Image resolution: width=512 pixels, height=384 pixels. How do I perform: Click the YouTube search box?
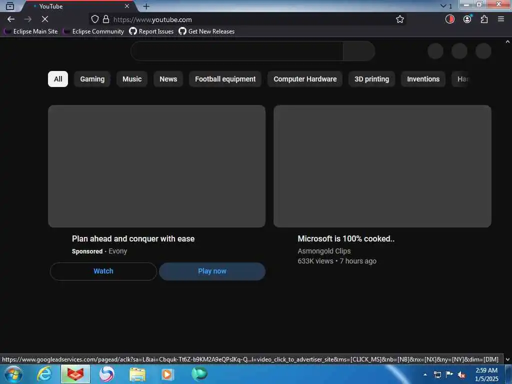[x=236, y=51]
